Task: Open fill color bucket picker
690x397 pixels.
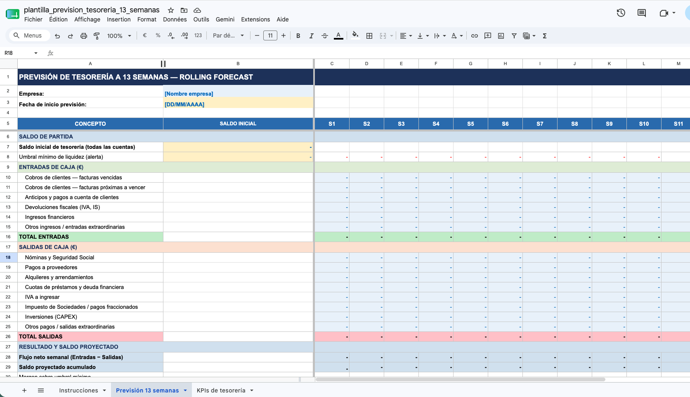Action: pos(355,35)
